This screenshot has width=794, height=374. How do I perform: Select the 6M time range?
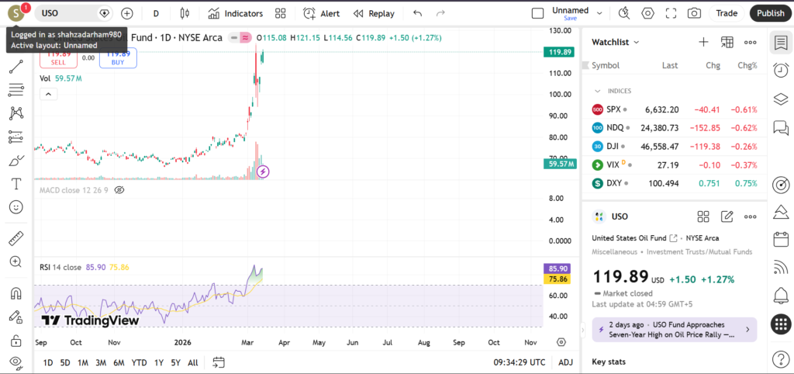[119, 362]
